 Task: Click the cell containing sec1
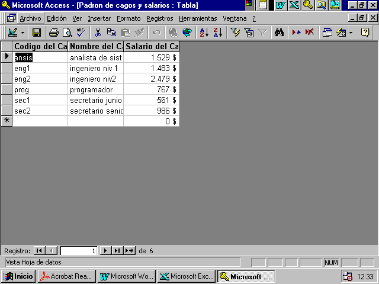click(40, 100)
